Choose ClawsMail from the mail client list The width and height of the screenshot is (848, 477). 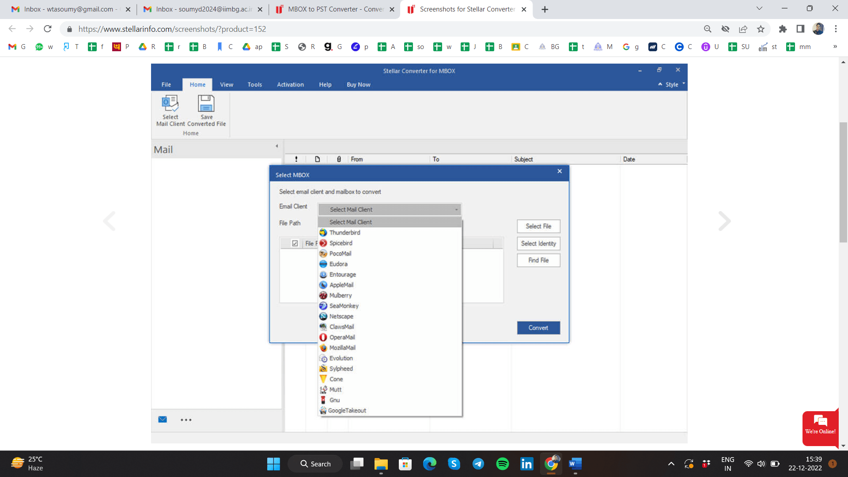coord(390,327)
